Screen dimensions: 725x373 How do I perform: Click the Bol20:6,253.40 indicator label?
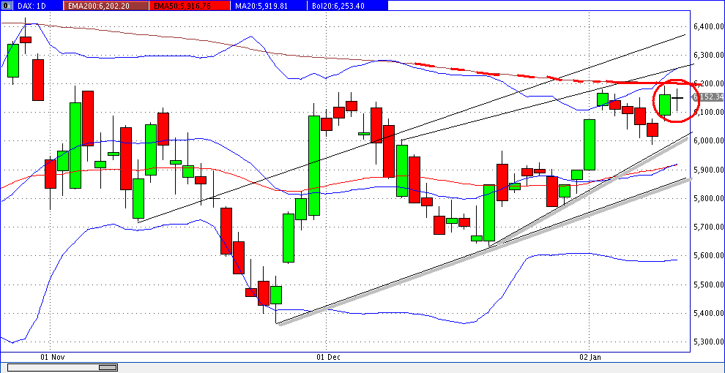pyautogui.click(x=347, y=6)
